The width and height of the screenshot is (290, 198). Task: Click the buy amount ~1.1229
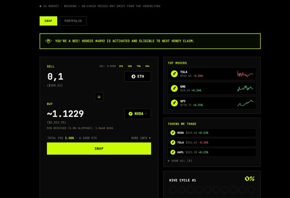(x=66, y=113)
